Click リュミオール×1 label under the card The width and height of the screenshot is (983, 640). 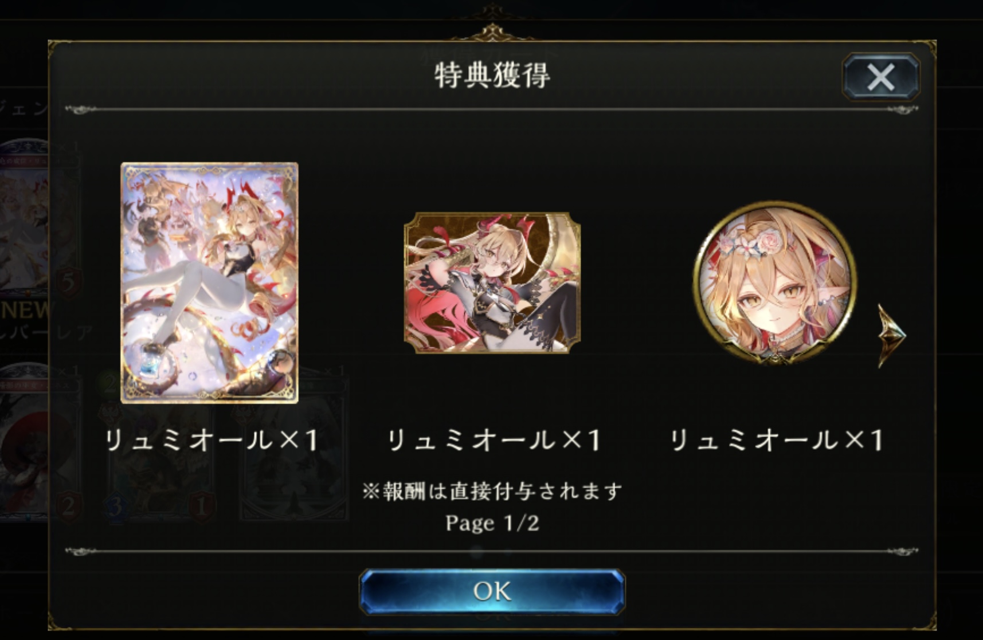point(211,441)
